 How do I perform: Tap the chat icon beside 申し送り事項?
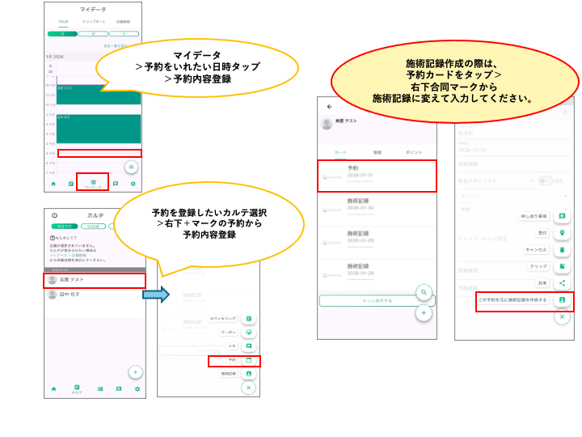(x=562, y=216)
